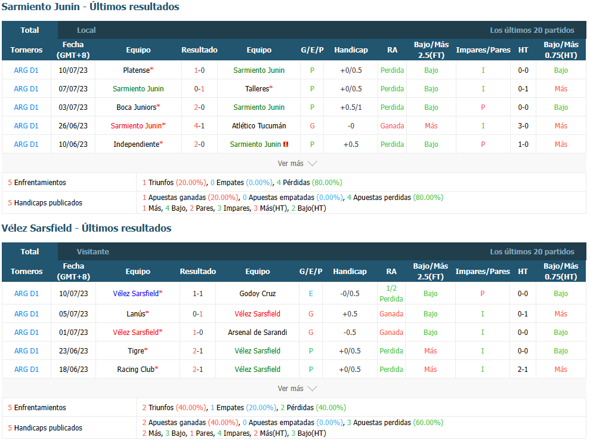
Task: Open ARG D1 link in Godoy Cruz row
Action: coord(26,294)
